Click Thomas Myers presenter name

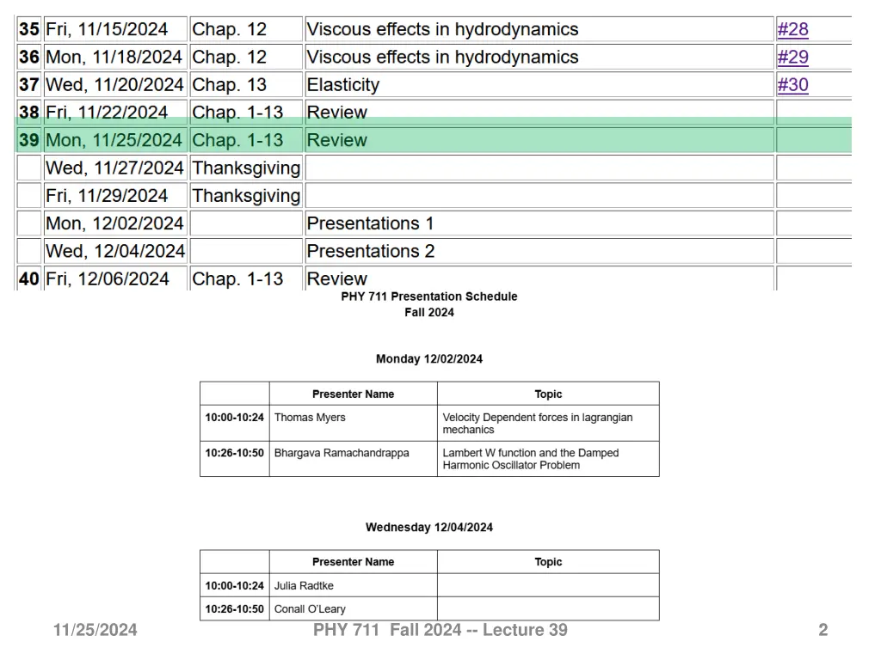coord(310,418)
